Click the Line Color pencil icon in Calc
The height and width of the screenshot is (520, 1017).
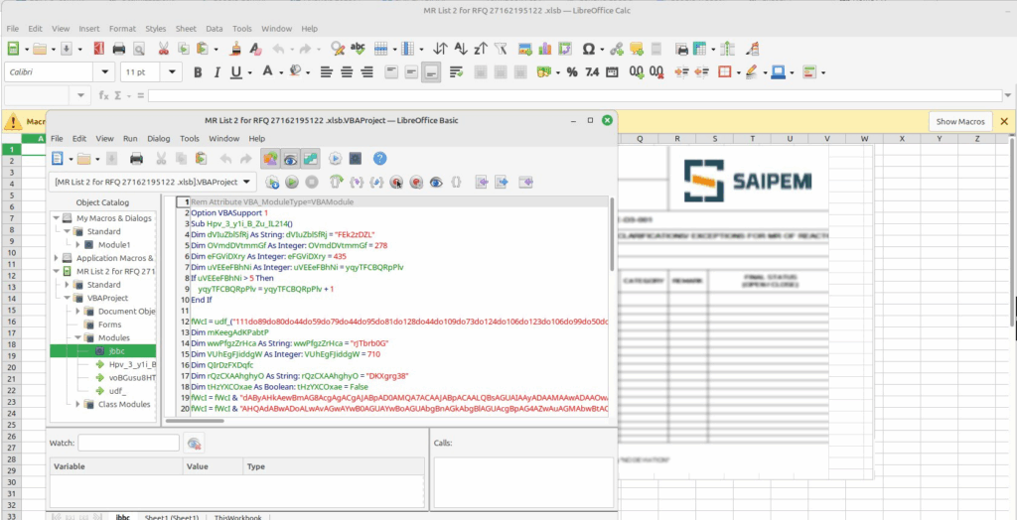coord(752,72)
